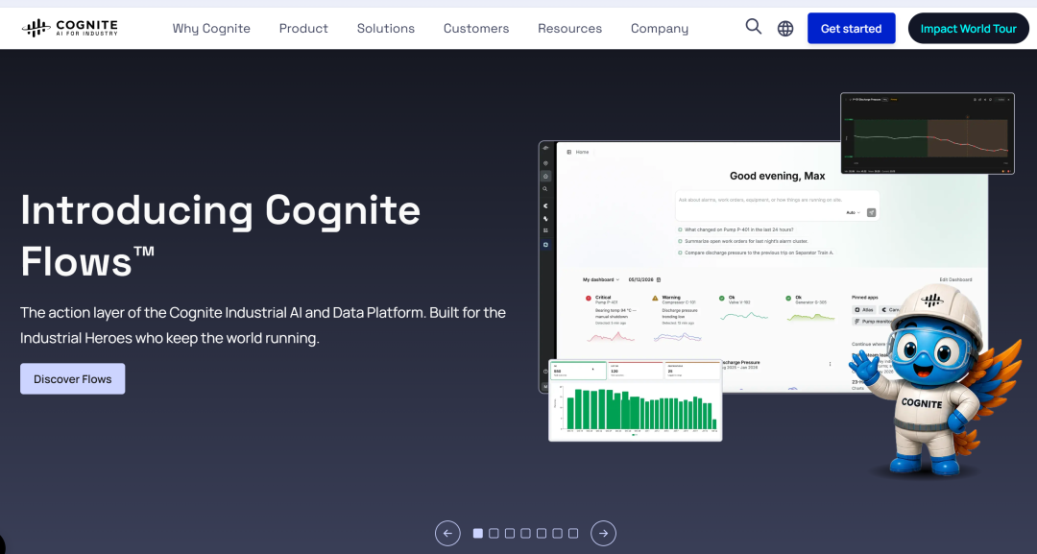Select the fourth carousel slide indicator
The image size is (1037, 554).
tap(525, 533)
